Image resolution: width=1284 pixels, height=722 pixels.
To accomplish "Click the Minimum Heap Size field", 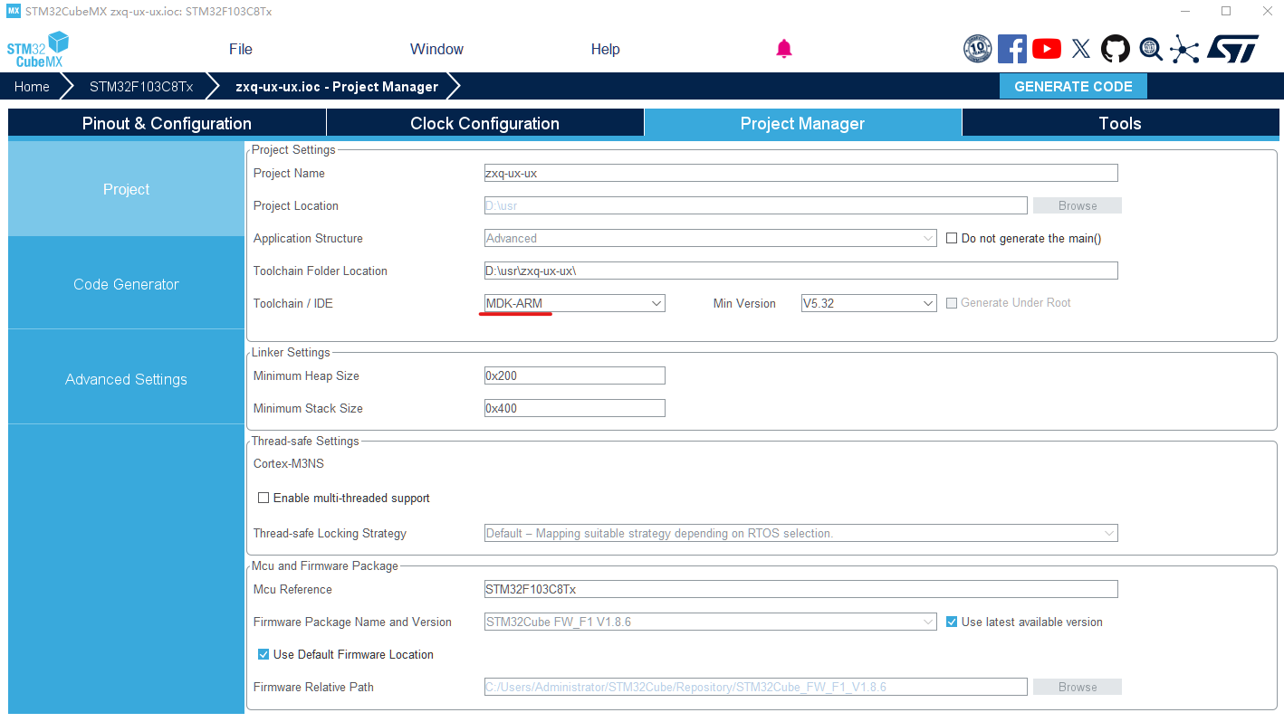I will (x=575, y=376).
